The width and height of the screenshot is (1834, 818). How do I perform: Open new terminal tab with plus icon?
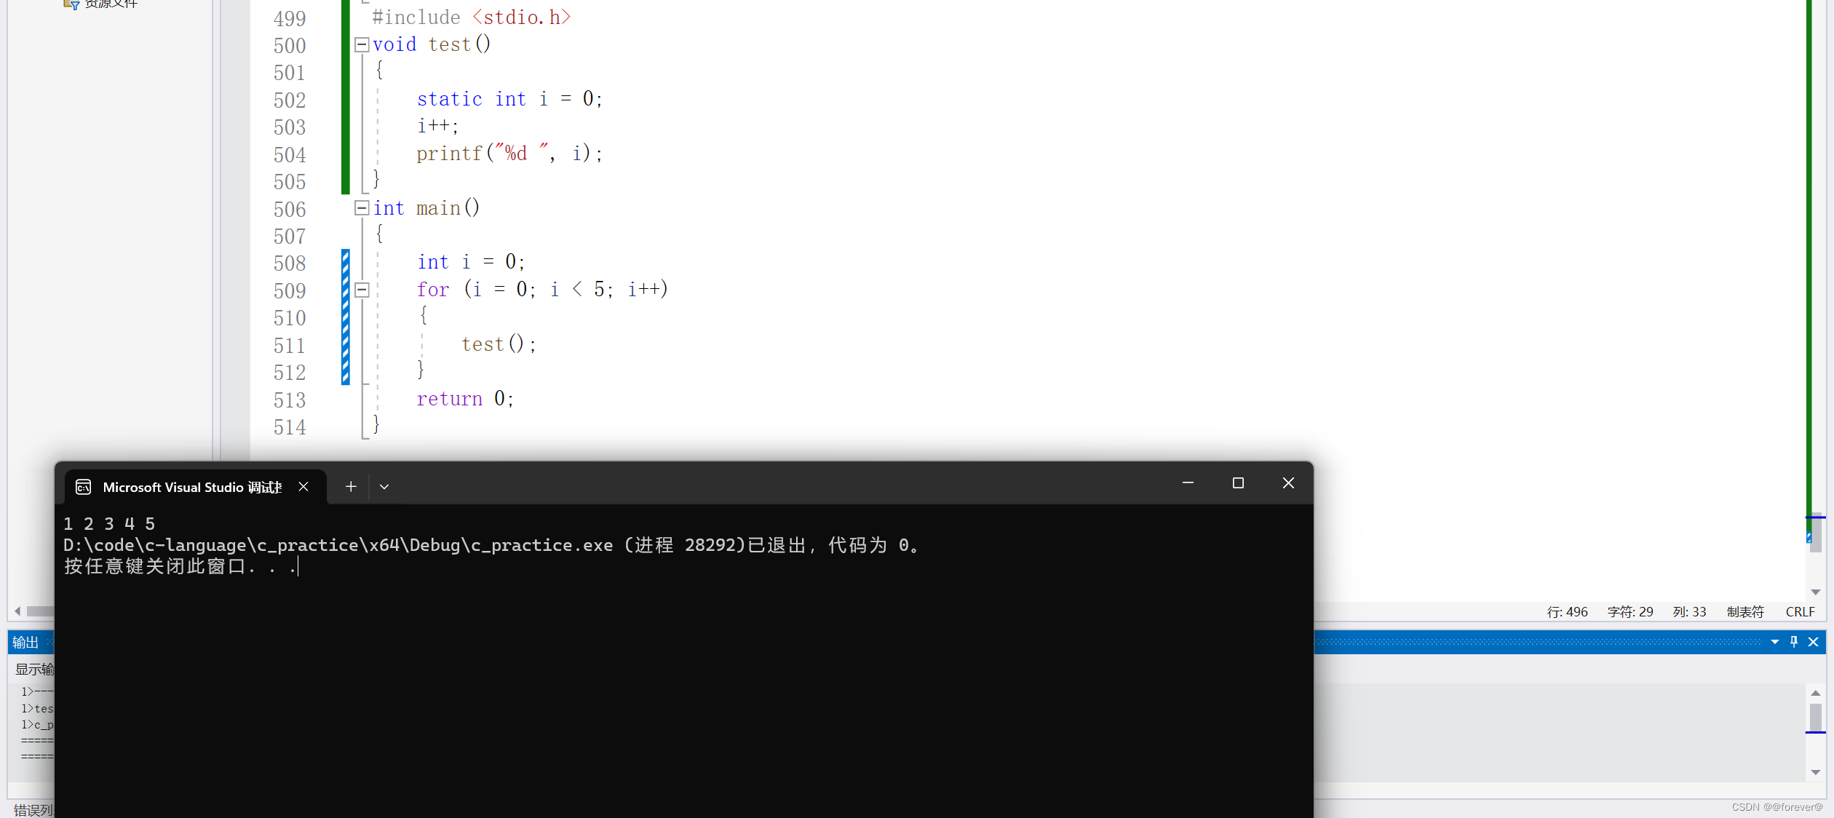coord(351,487)
